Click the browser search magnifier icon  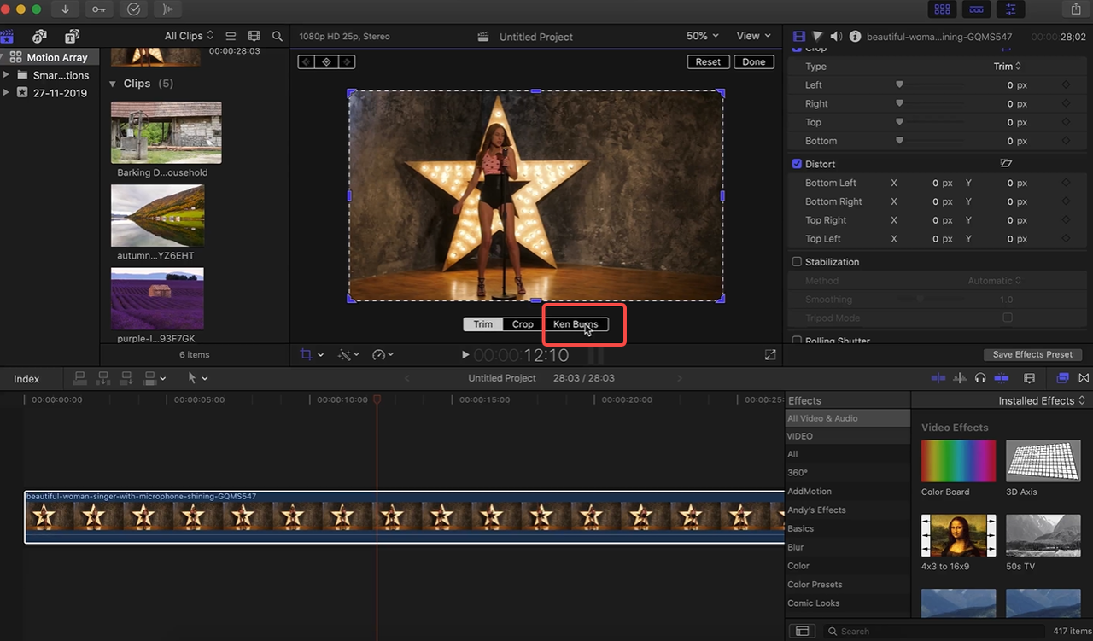277,36
